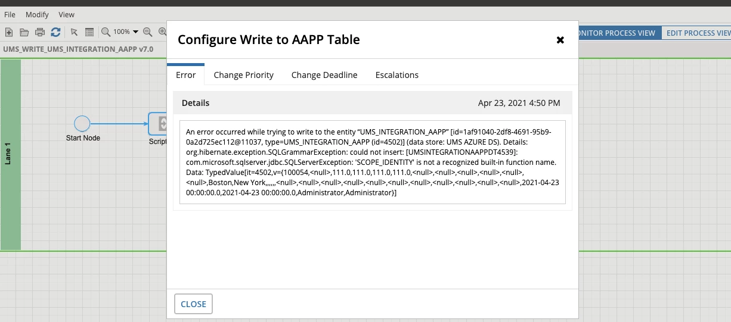This screenshot has height=322, width=731.
Task: Switch to Edit Process View
Action: pyautogui.click(x=698, y=33)
